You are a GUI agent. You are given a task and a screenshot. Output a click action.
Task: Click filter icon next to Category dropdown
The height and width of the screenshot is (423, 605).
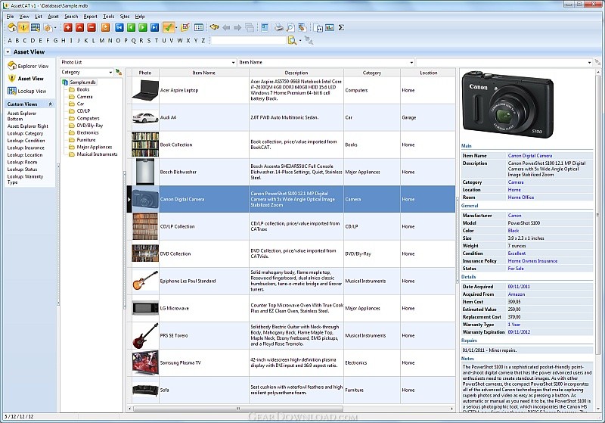[x=119, y=72]
